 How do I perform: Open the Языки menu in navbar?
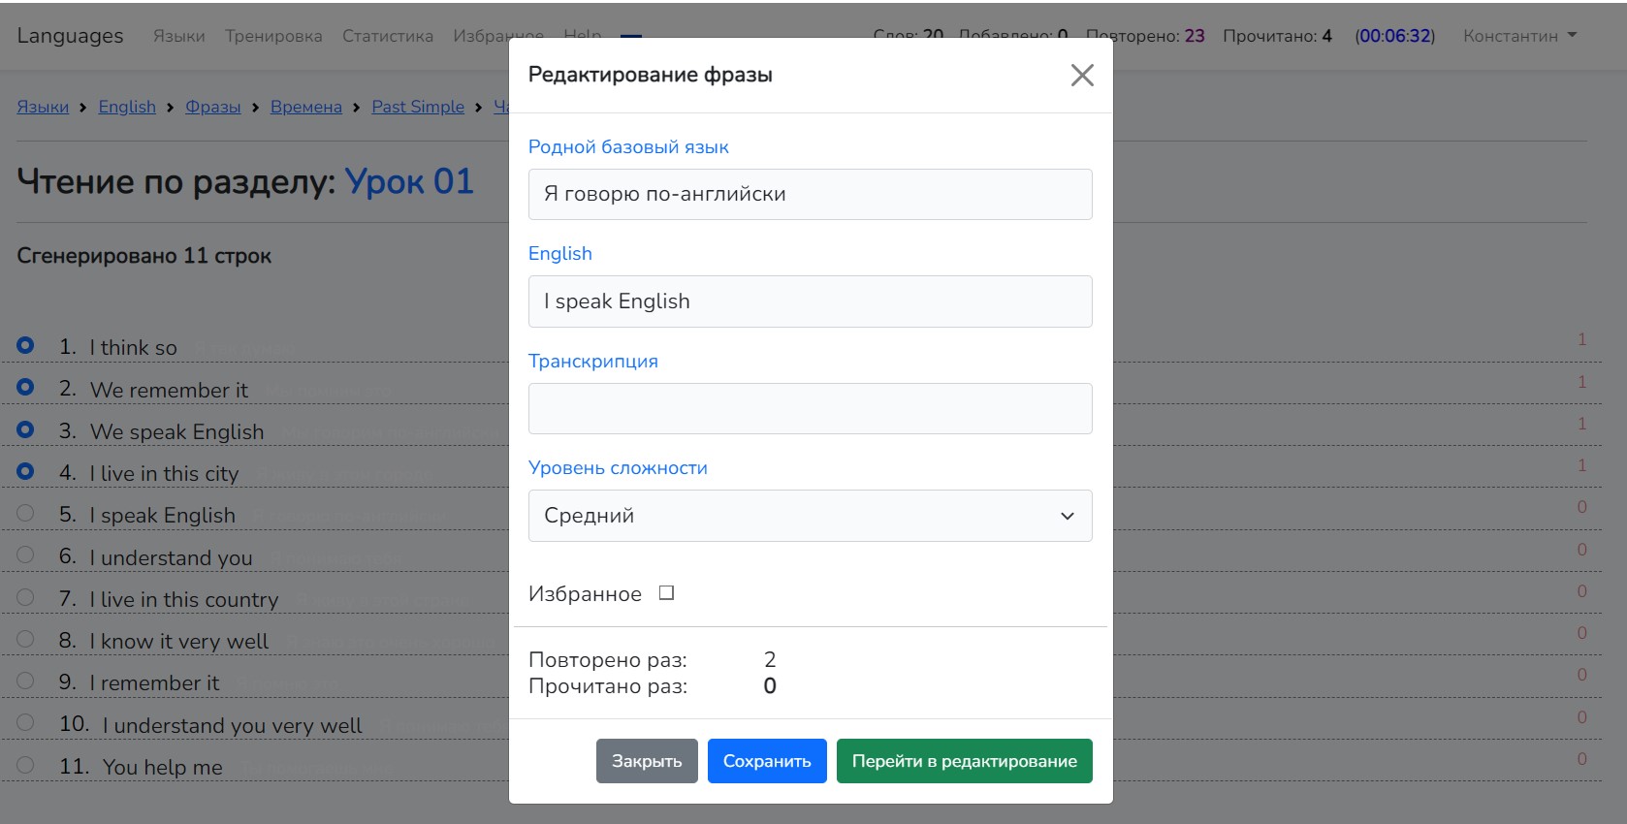point(178,36)
